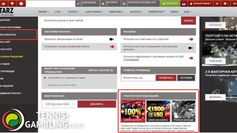Expand the БОНУСЫ menu
Image resolution: width=237 pixels, height=133 pixels.
click(x=137, y=12)
